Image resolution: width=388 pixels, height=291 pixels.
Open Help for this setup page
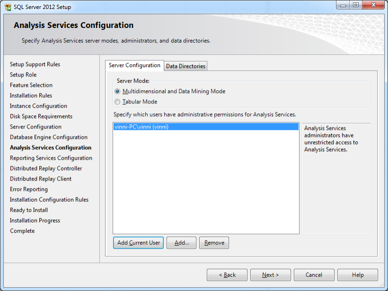358,275
